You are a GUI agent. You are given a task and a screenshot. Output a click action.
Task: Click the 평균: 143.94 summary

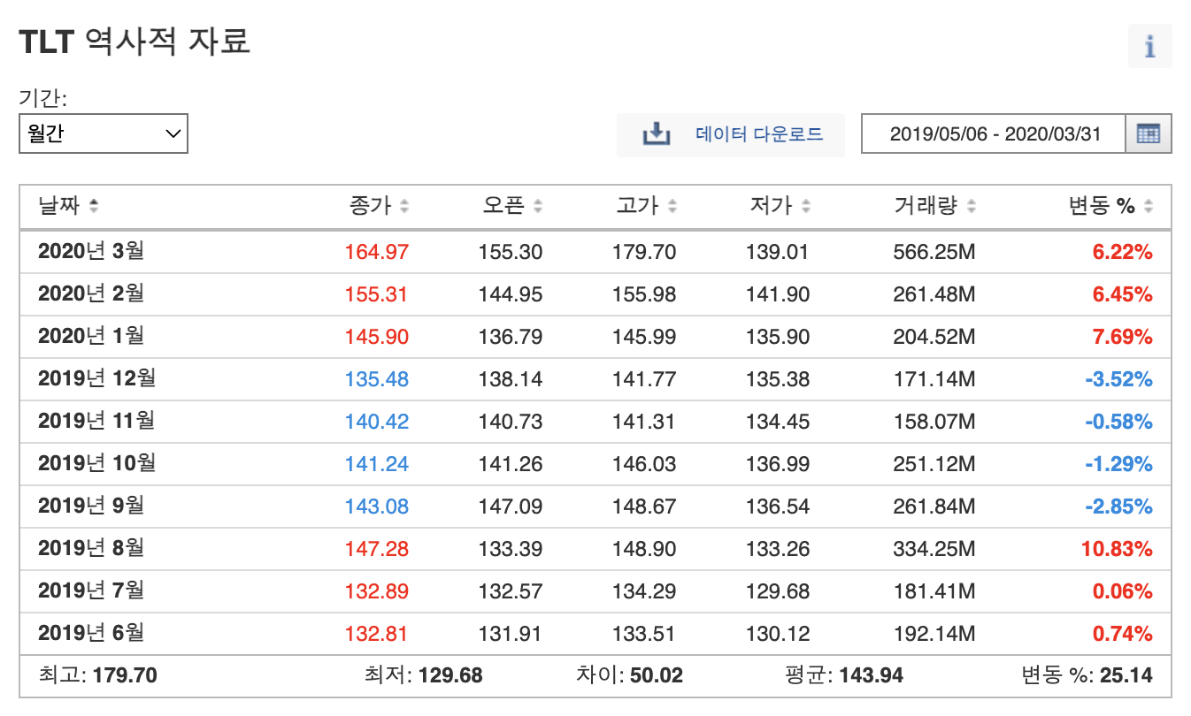tap(844, 676)
